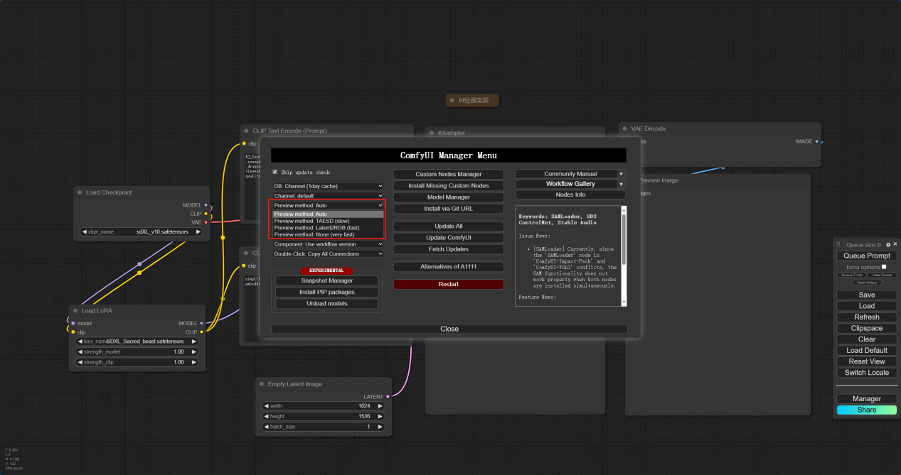This screenshot has height=475, width=901.
Task: Click the news panel scrollbar
Action: [624, 238]
